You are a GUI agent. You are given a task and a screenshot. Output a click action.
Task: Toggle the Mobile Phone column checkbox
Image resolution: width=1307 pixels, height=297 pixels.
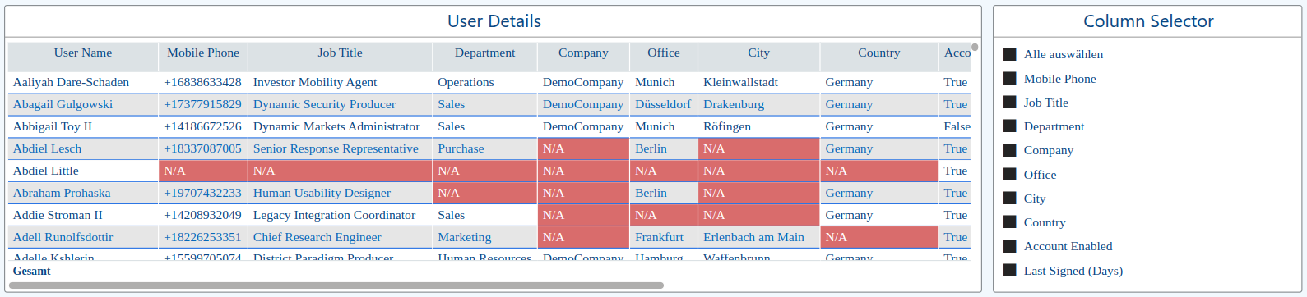pos(1009,78)
